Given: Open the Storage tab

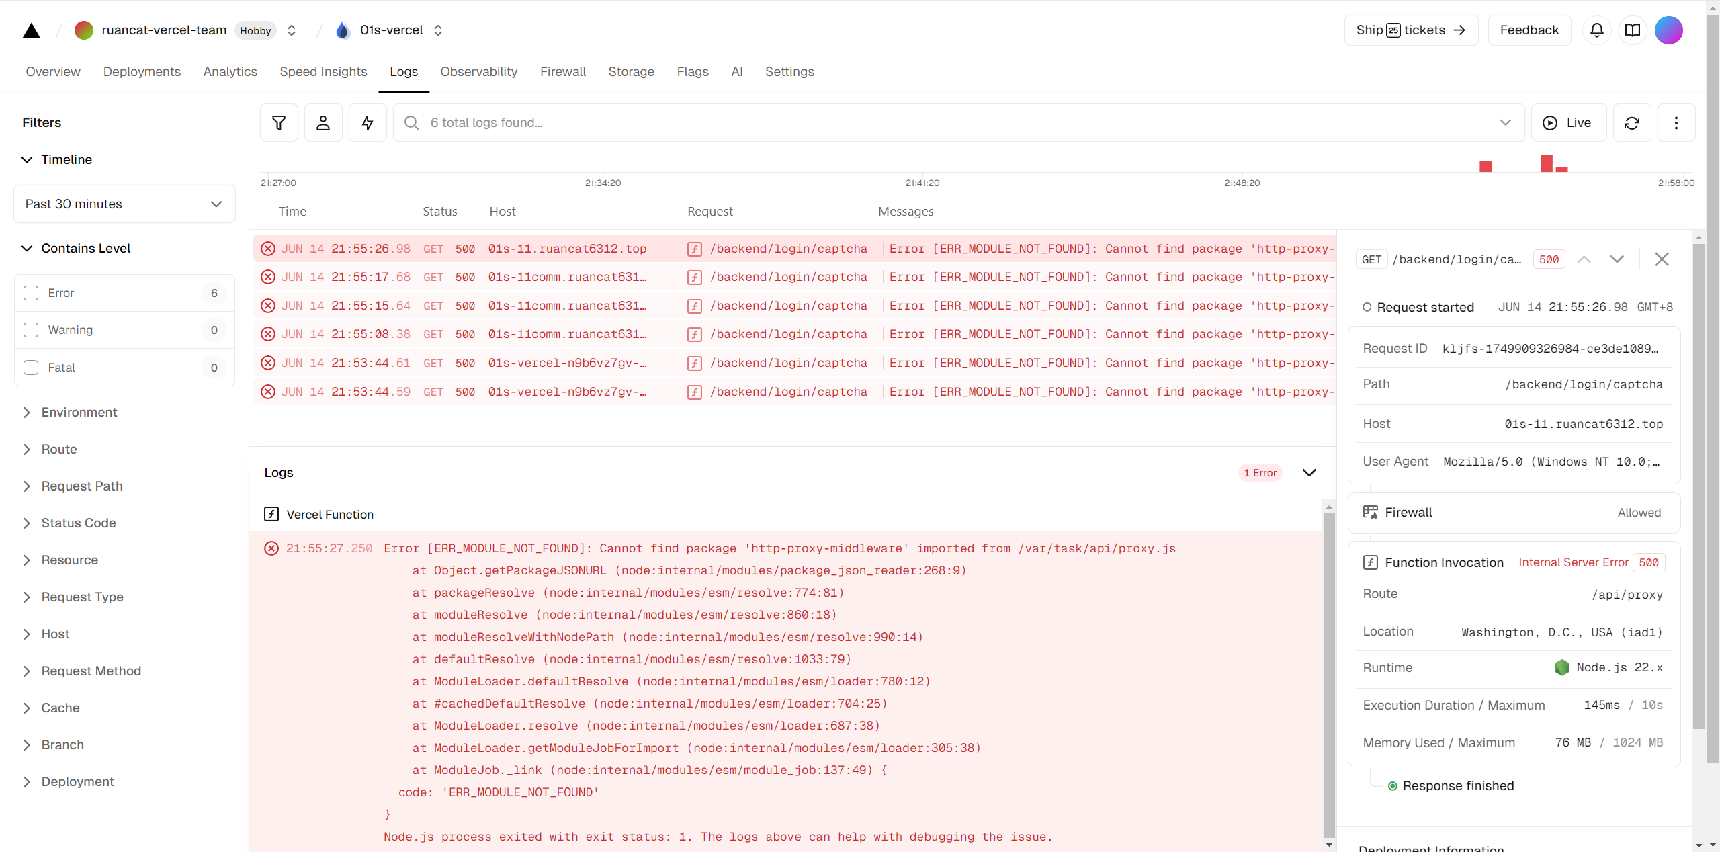Looking at the screenshot, I should coord(631,71).
